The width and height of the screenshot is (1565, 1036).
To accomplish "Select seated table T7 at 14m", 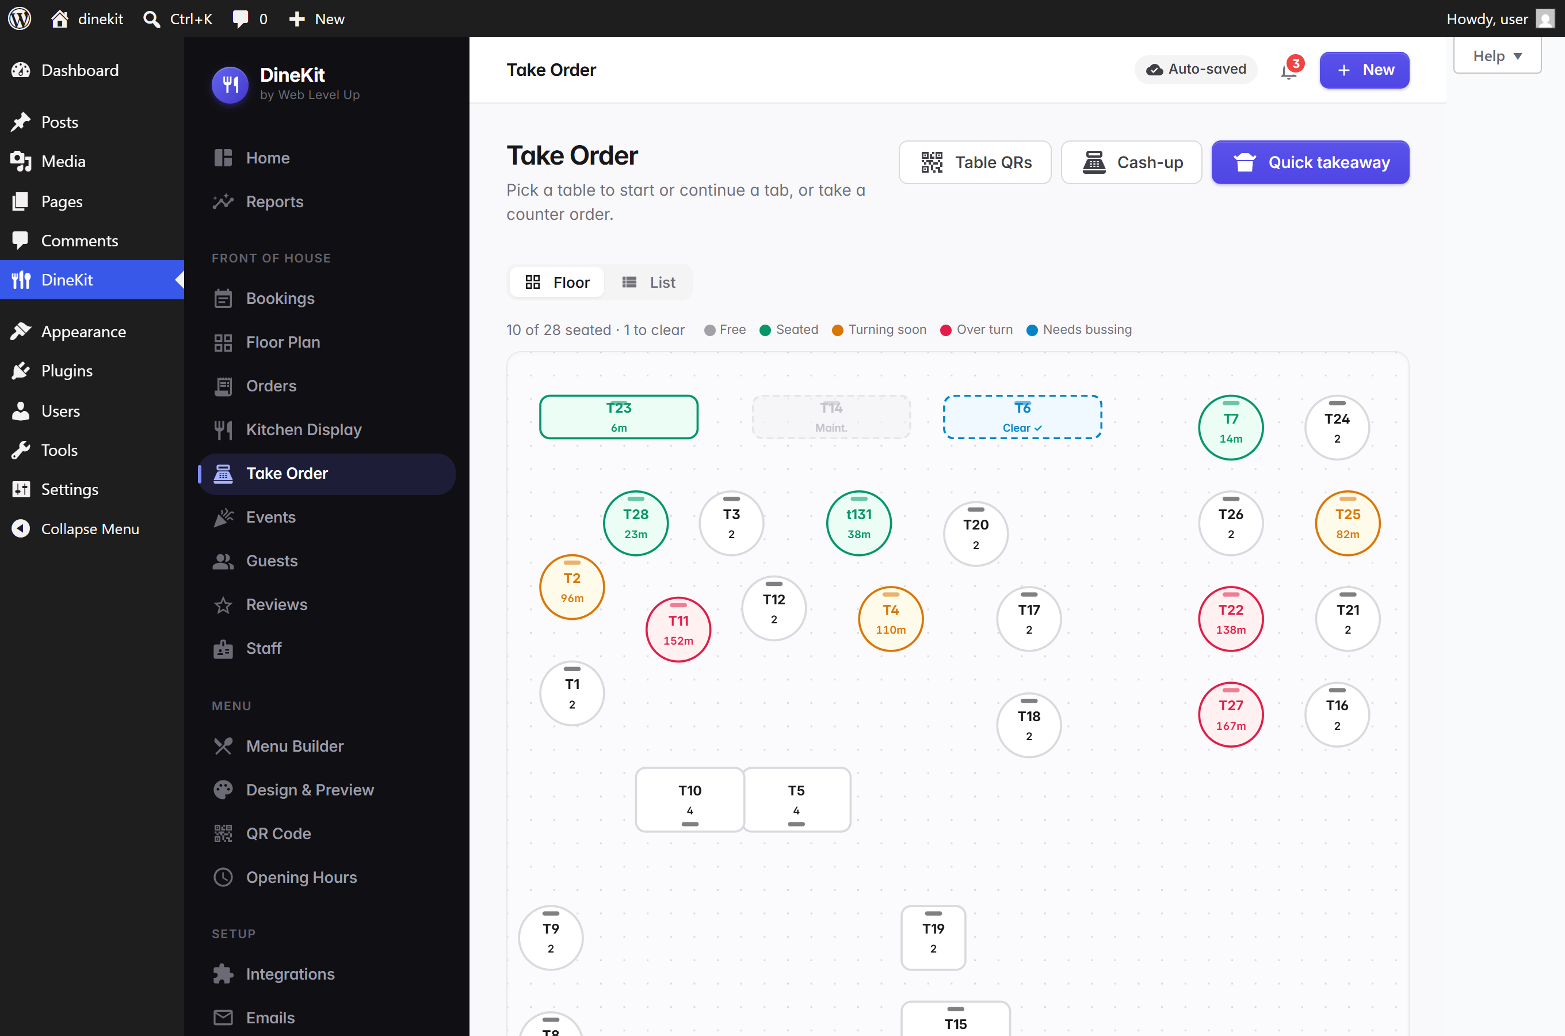I will (x=1231, y=428).
